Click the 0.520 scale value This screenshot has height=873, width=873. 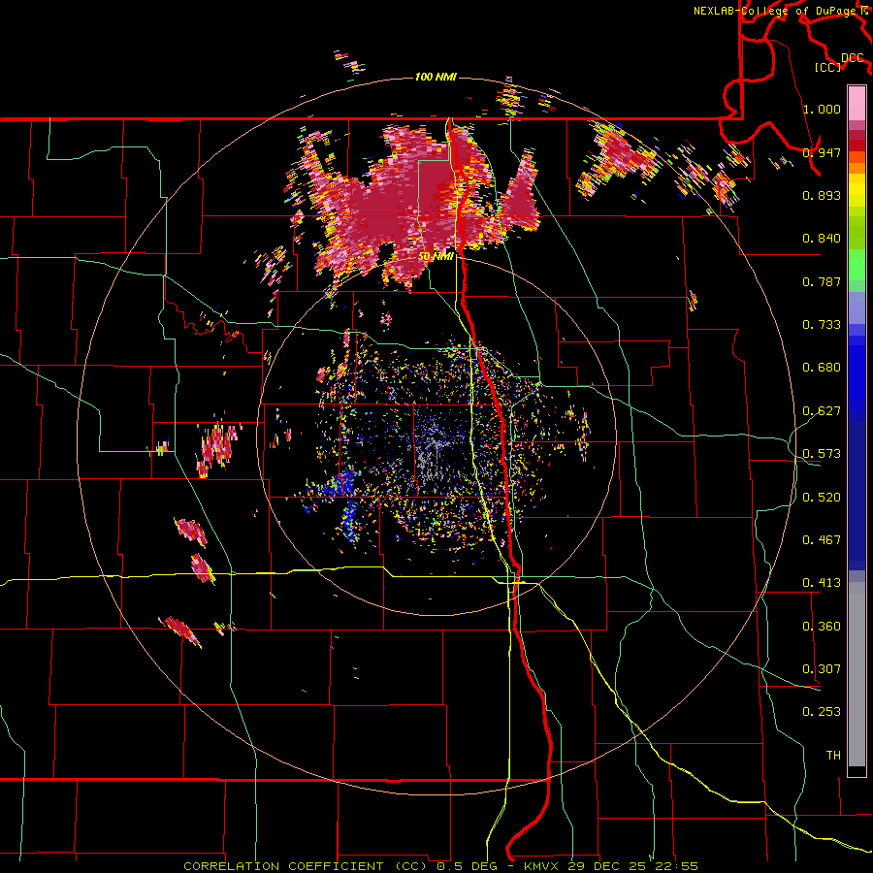click(822, 498)
